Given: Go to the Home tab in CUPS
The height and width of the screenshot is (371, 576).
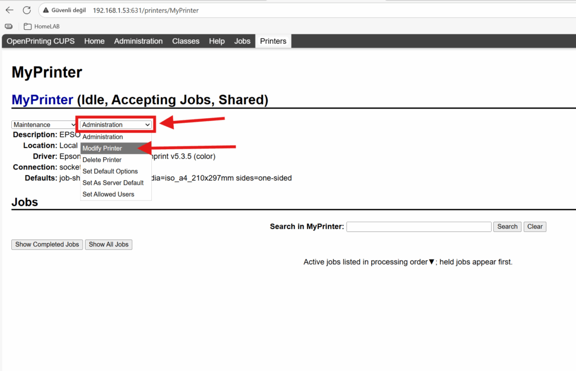Looking at the screenshot, I should click(94, 41).
